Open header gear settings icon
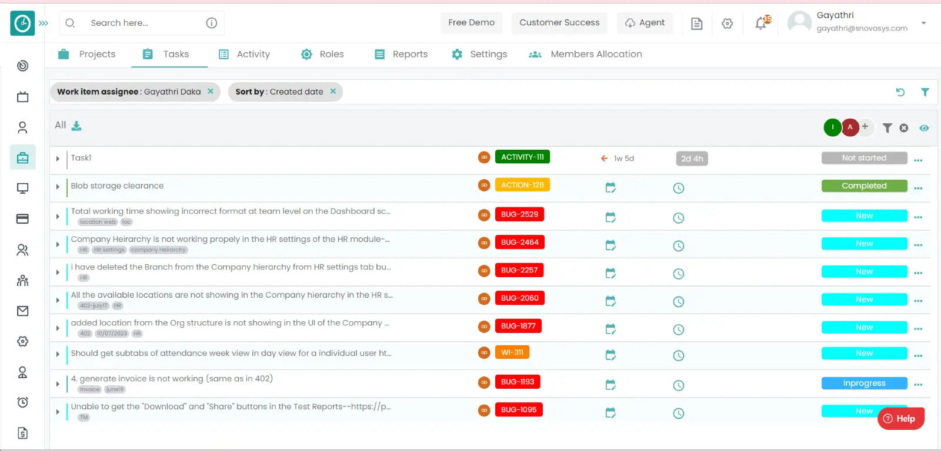 point(728,23)
